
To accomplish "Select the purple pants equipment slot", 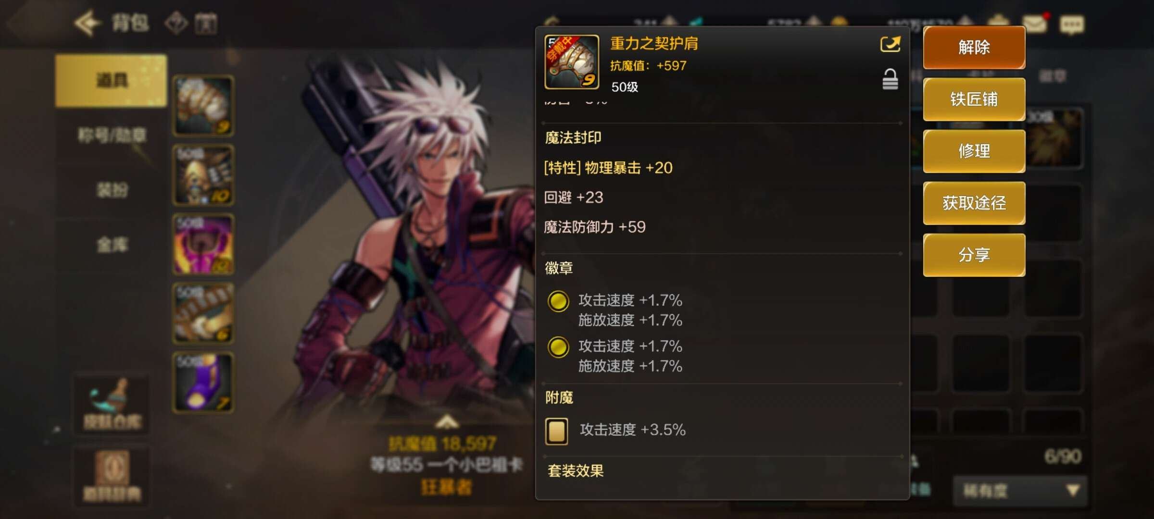I will [x=203, y=244].
